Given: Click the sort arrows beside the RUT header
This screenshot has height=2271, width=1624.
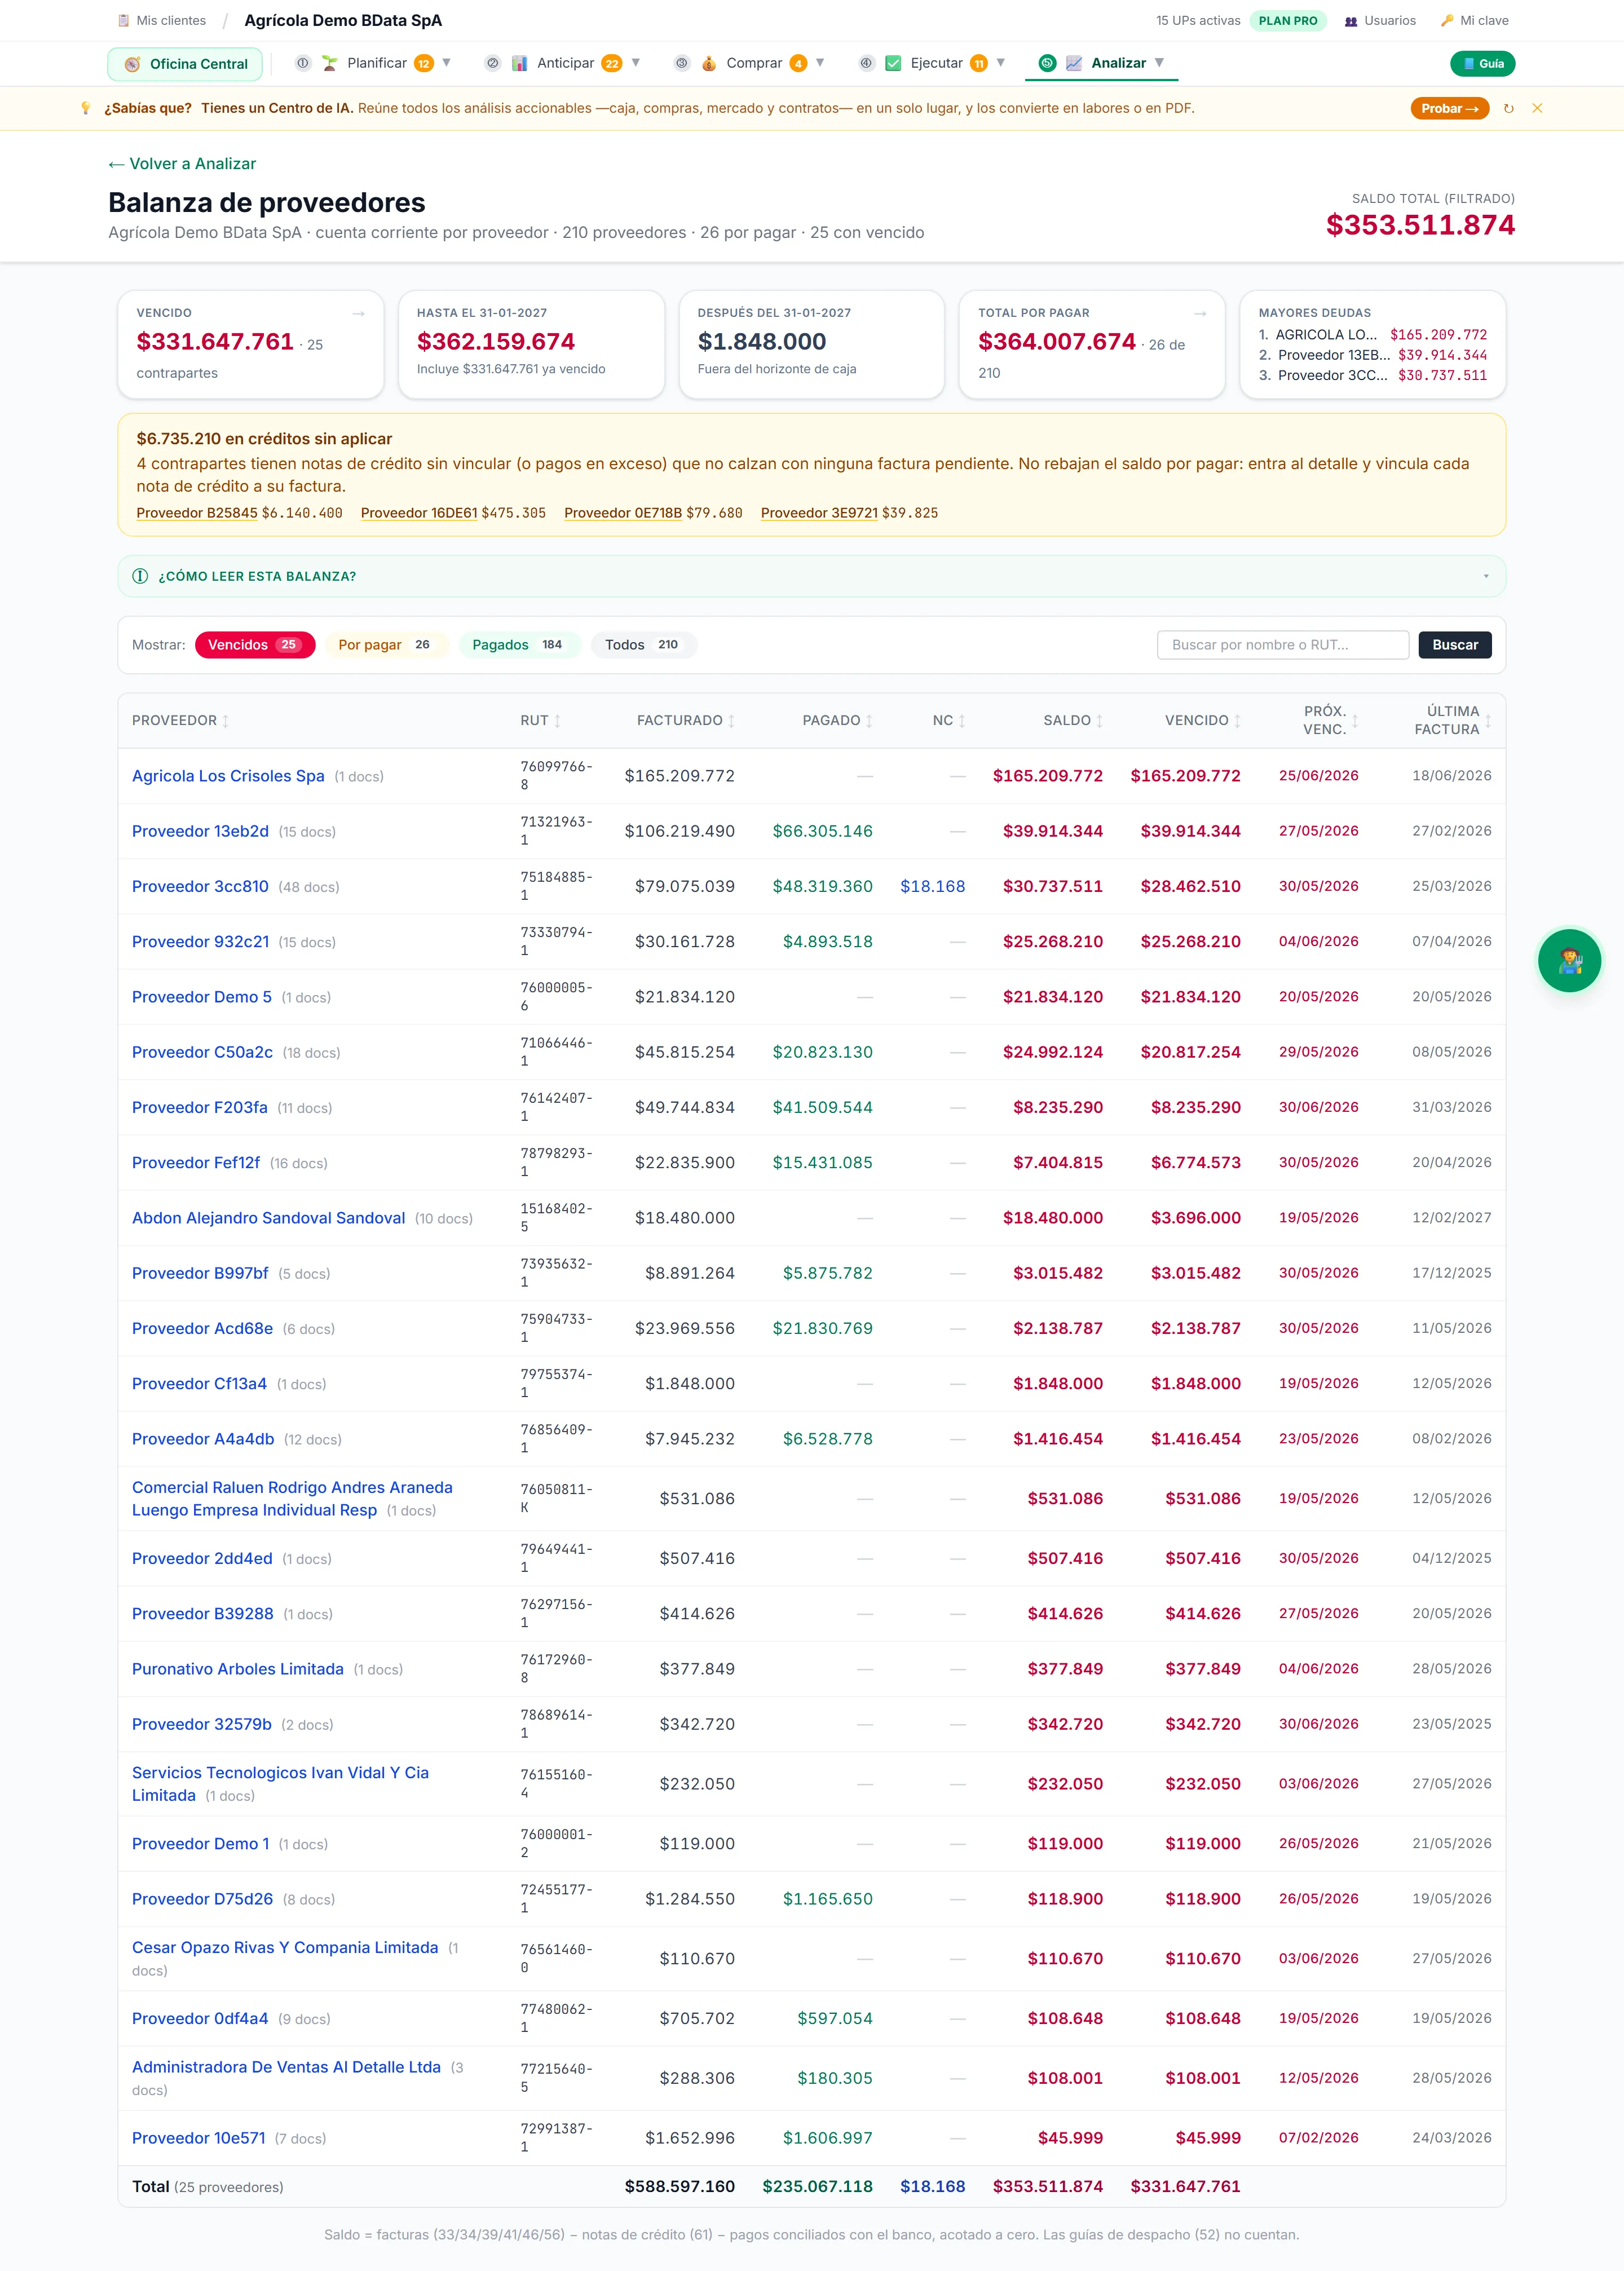Looking at the screenshot, I should [557, 721].
